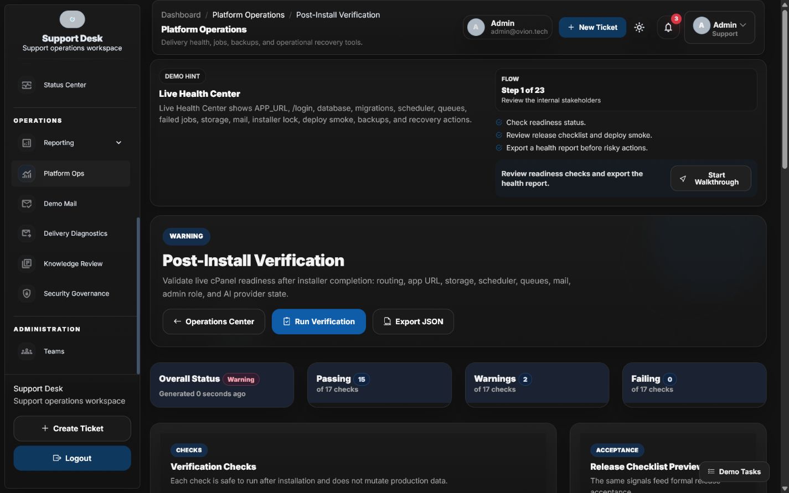Toggle light/dark theme sun icon
Viewport: 789px width, 493px height.
tap(640, 27)
